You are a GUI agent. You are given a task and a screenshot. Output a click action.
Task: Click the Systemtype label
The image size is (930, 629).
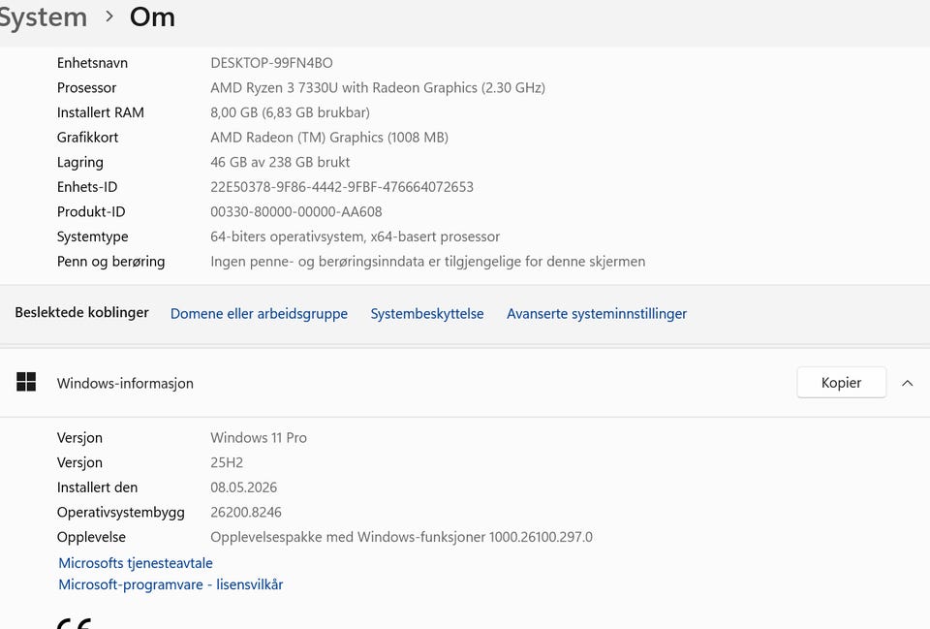pos(92,236)
